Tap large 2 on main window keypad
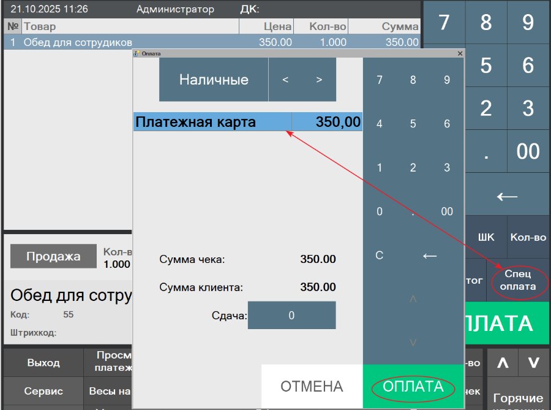The height and width of the screenshot is (410, 551). point(486,108)
